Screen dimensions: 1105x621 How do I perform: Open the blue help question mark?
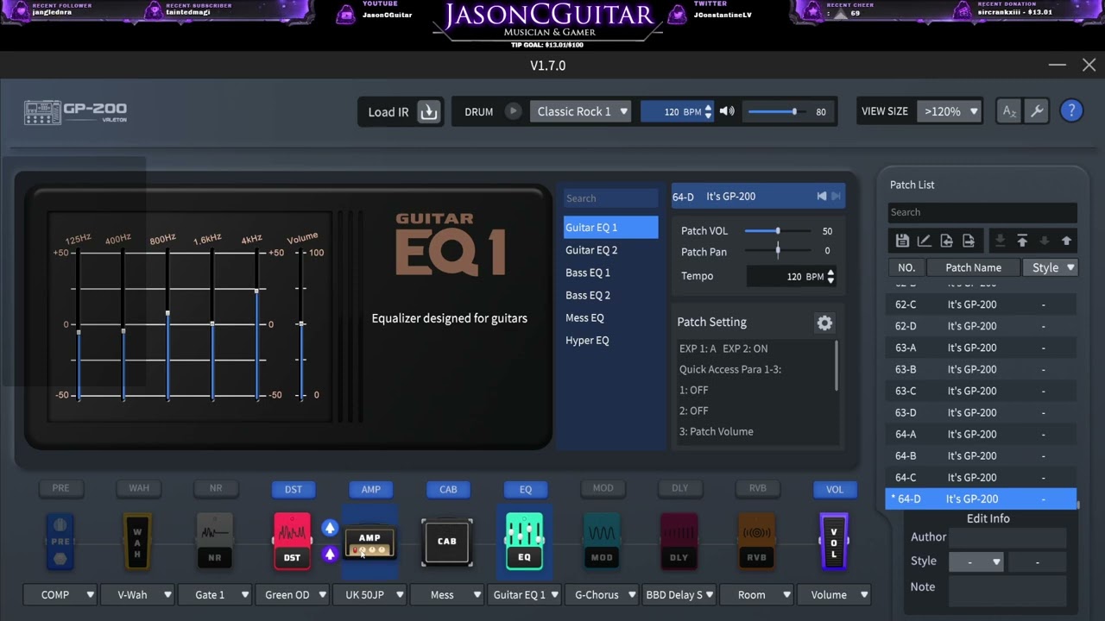coord(1071,110)
